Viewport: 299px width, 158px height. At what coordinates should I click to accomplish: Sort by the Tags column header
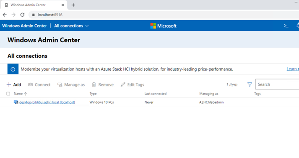tap(257, 94)
